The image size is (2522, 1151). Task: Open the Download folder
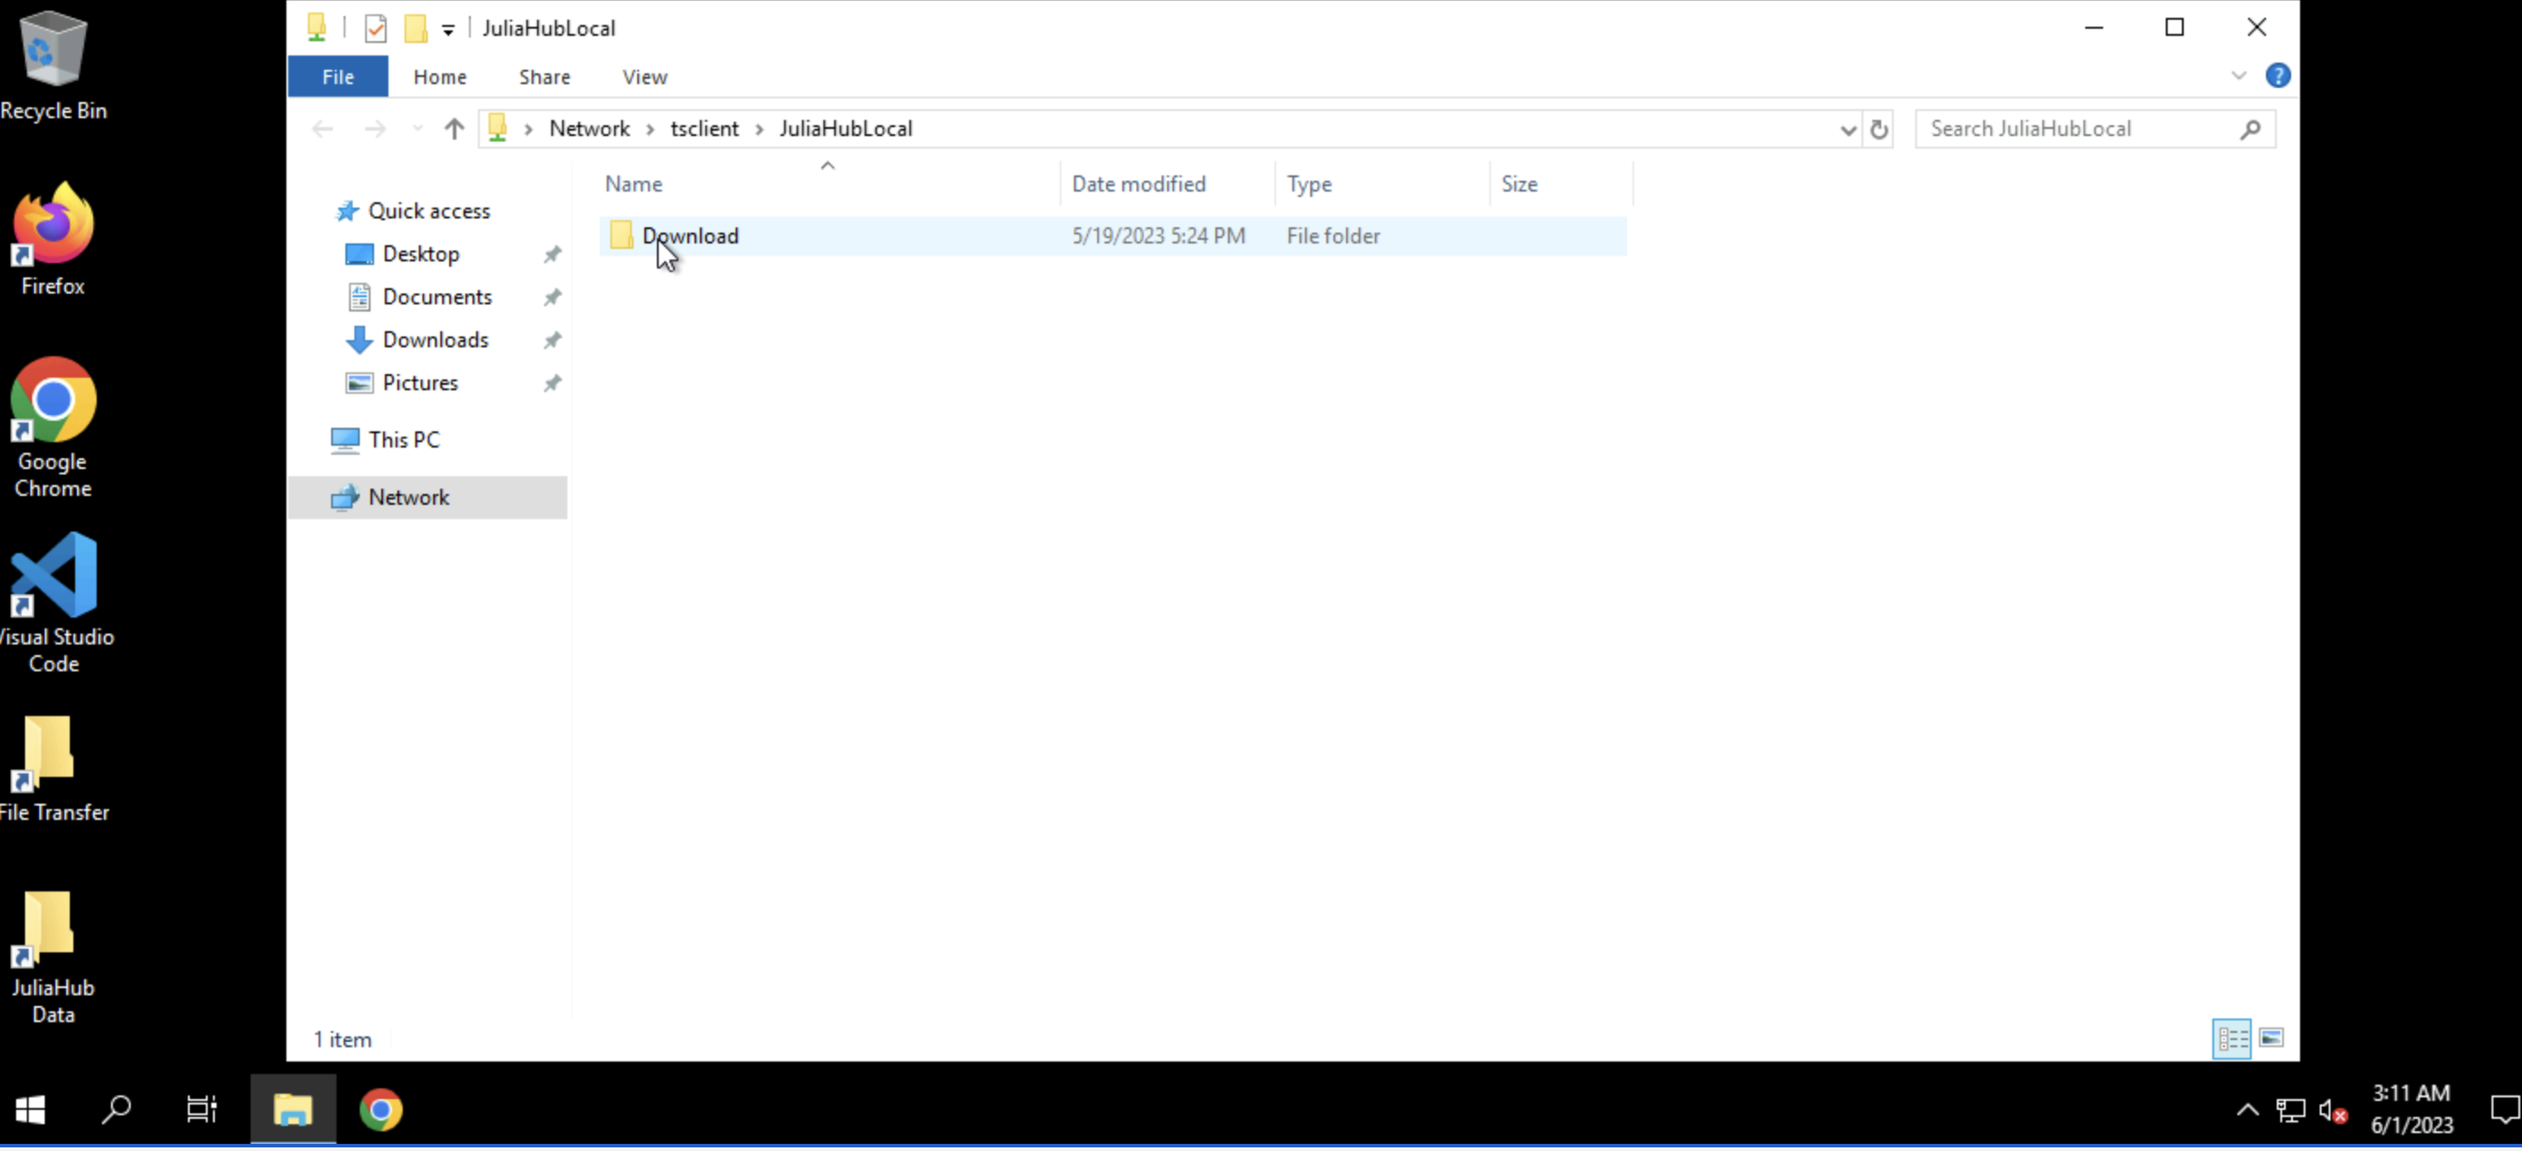[x=690, y=234]
